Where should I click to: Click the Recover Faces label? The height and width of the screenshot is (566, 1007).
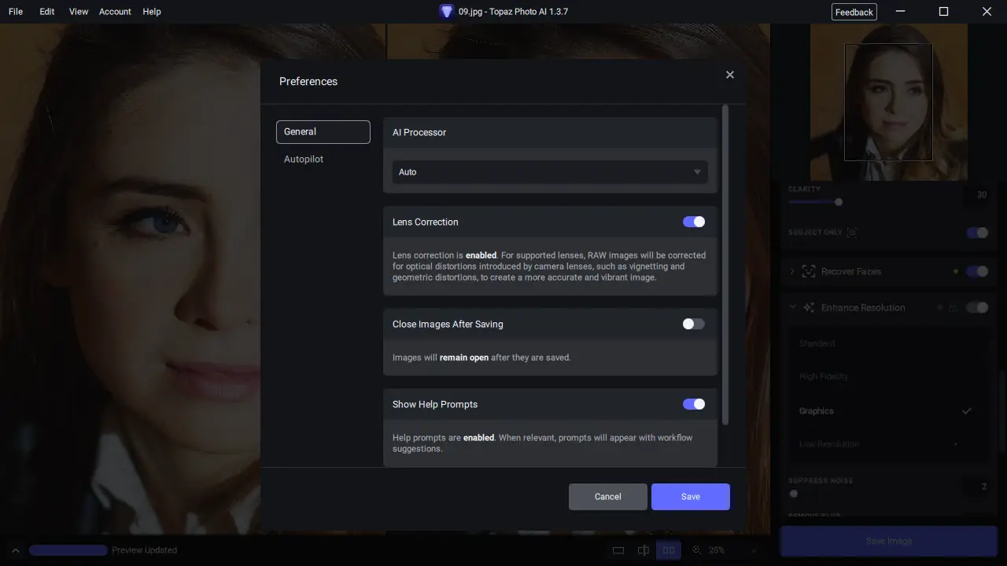(x=851, y=272)
